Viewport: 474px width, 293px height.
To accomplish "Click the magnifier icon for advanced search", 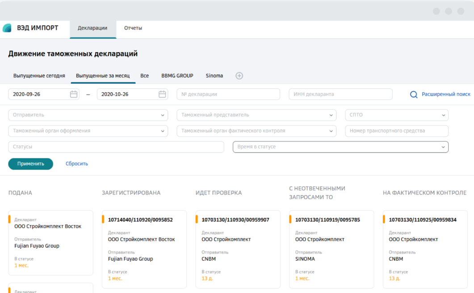I will point(414,94).
